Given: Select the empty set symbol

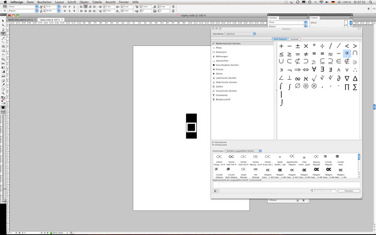Looking at the screenshot, I should pyautogui.click(x=297, y=85).
